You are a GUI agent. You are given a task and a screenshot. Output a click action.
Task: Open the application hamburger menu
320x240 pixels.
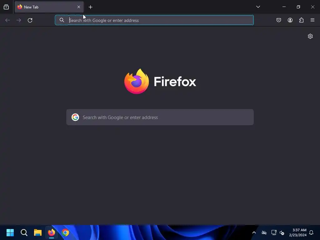click(x=312, y=20)
